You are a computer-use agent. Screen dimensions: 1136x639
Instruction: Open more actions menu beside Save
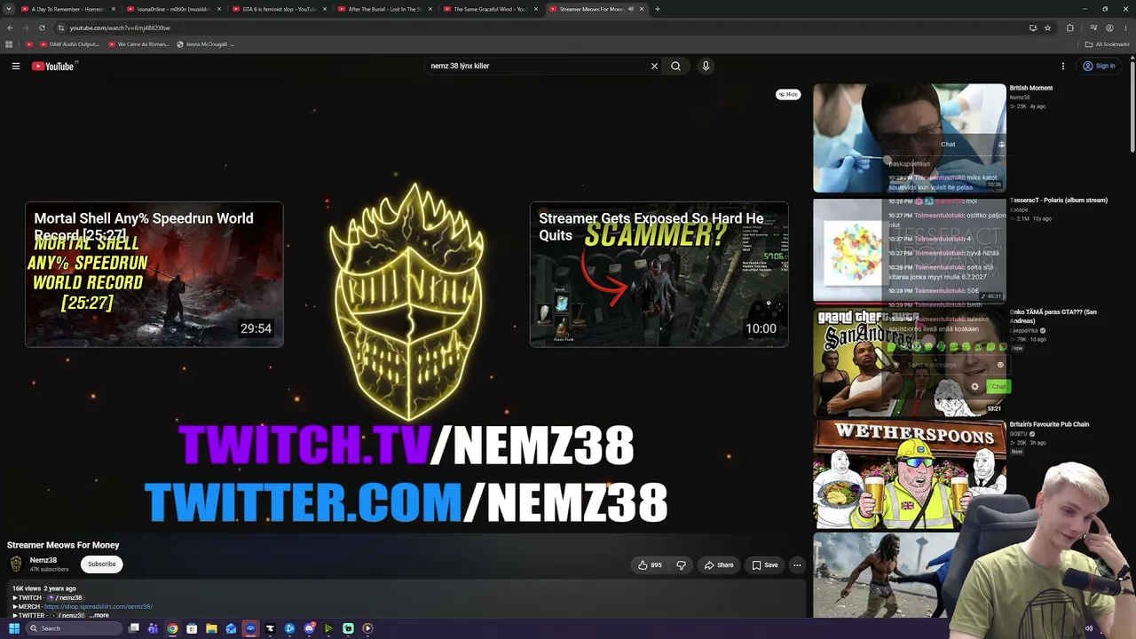(x=797, y=564)
